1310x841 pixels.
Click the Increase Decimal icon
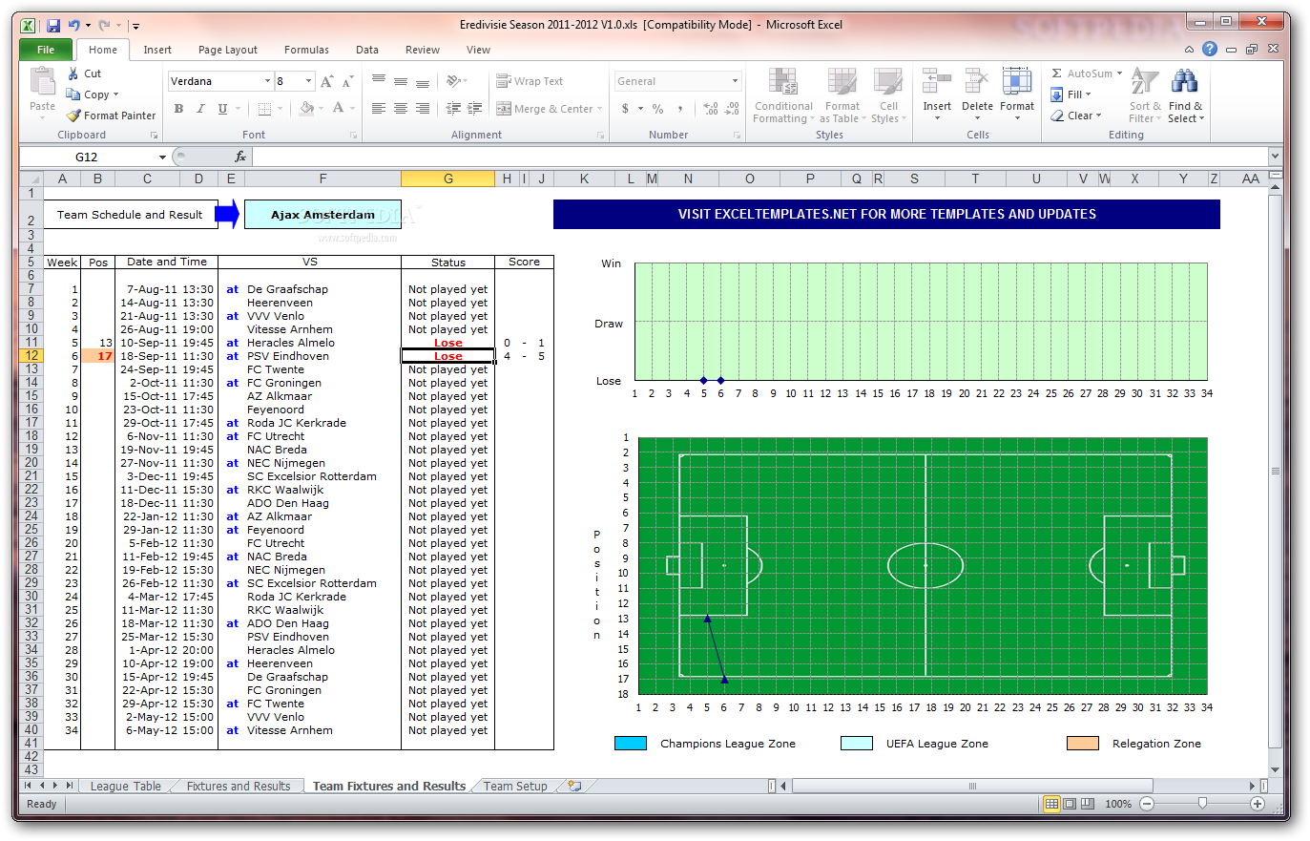pyautogui.click(x=711, y=109)
